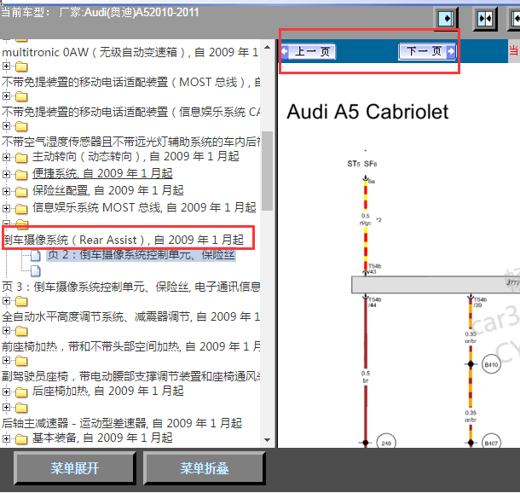This screenshot has height=493, width=520.
Task: Select 前座椅加热，带和不带头部空间加热 entry
Action: tap(130, 346)
